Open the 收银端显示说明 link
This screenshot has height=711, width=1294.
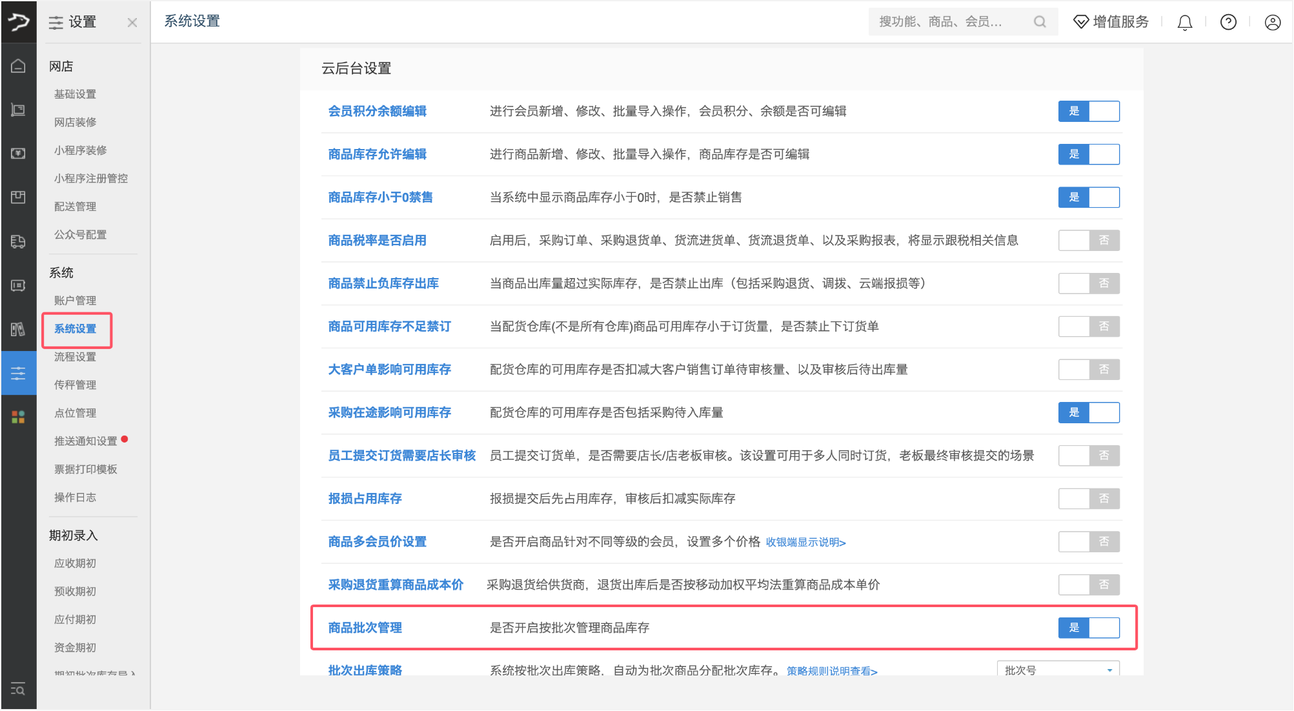pyautogui.click(x=805, y=542)
